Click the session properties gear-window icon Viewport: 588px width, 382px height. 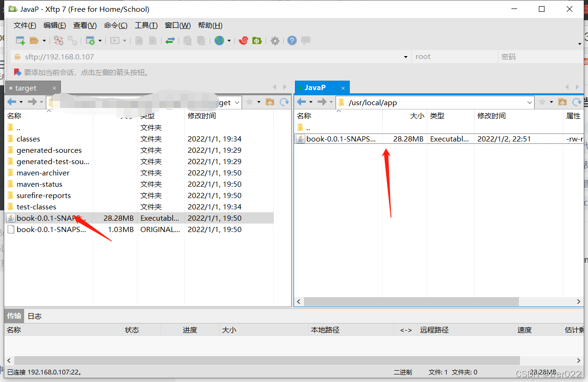(x=90, y=41)
